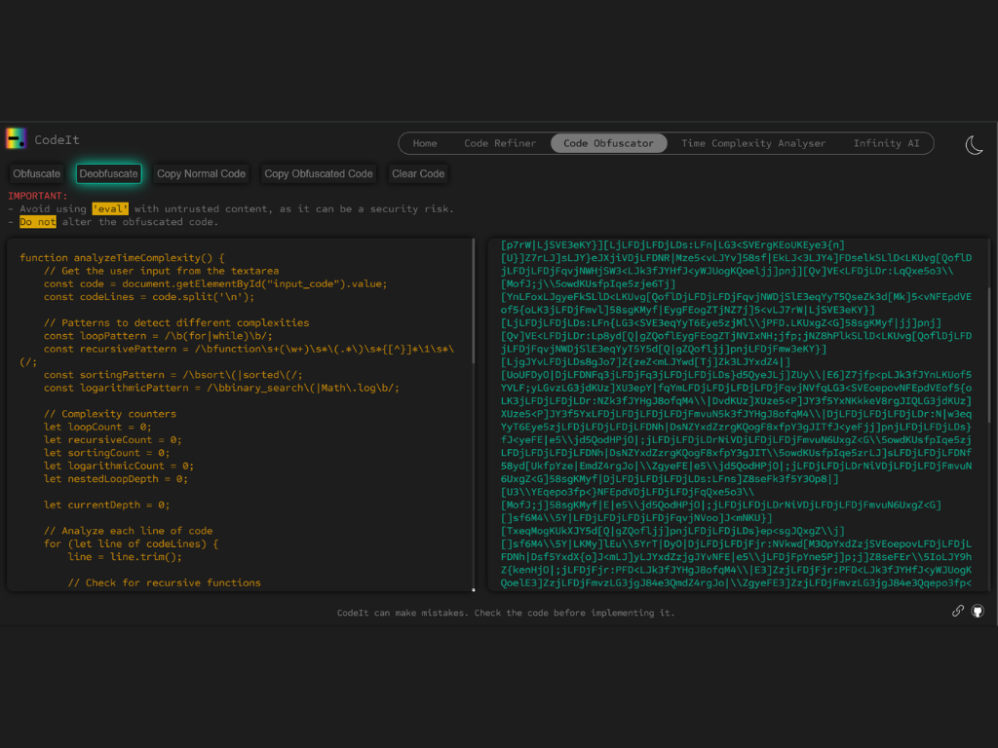Open the Infinity AI tab
The height and width of the screenshot is (748, 998).
[886, 143]
